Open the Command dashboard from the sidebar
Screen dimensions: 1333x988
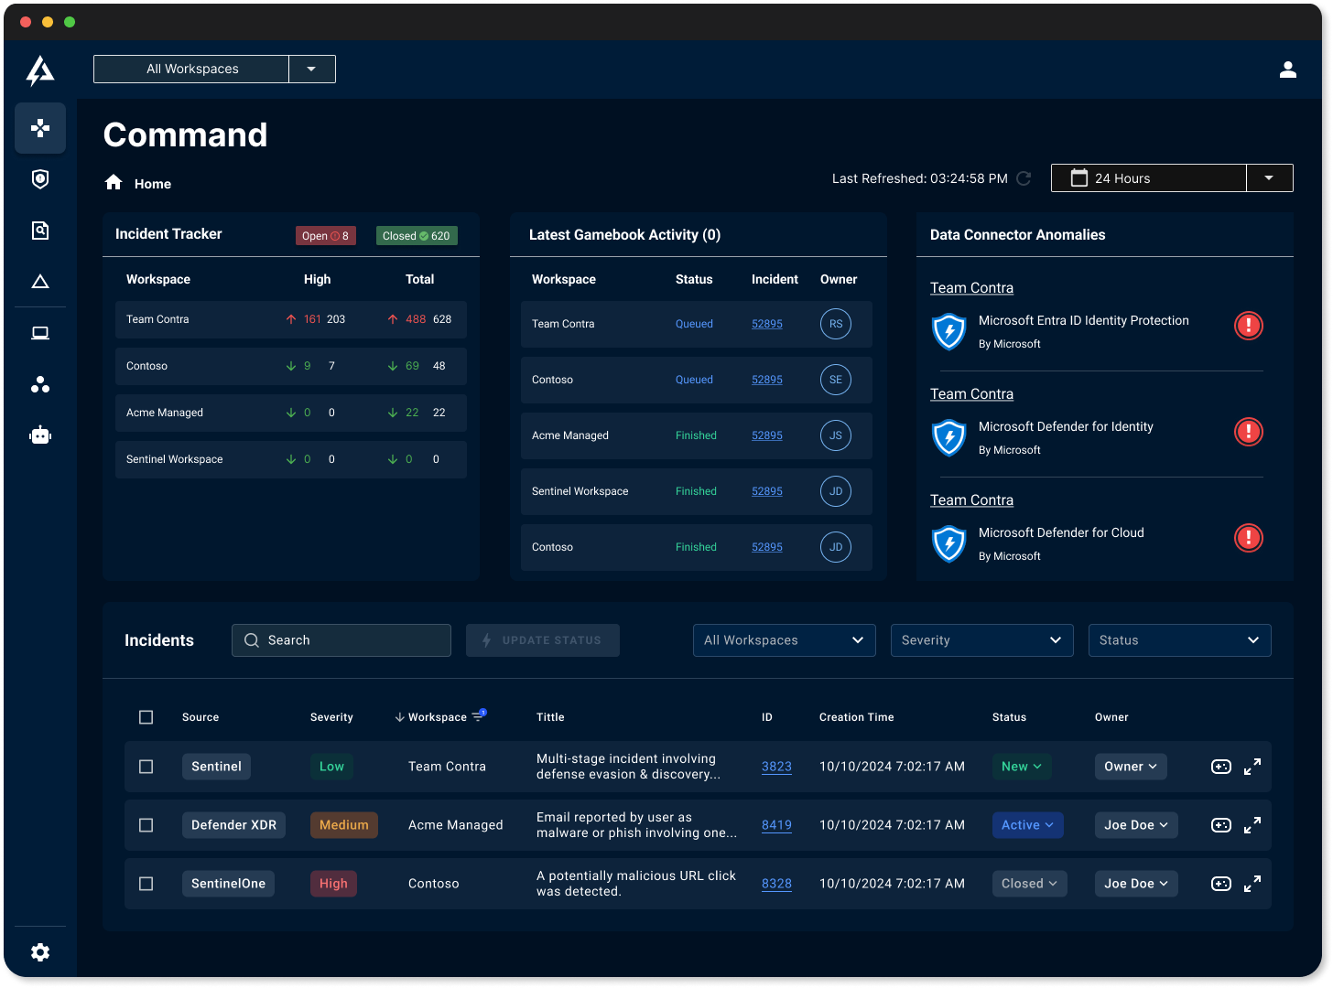click(40, 128)
